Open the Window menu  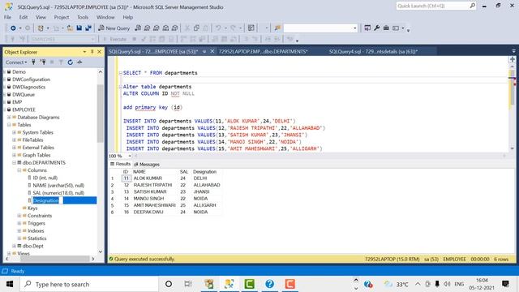tap(105, 17)
